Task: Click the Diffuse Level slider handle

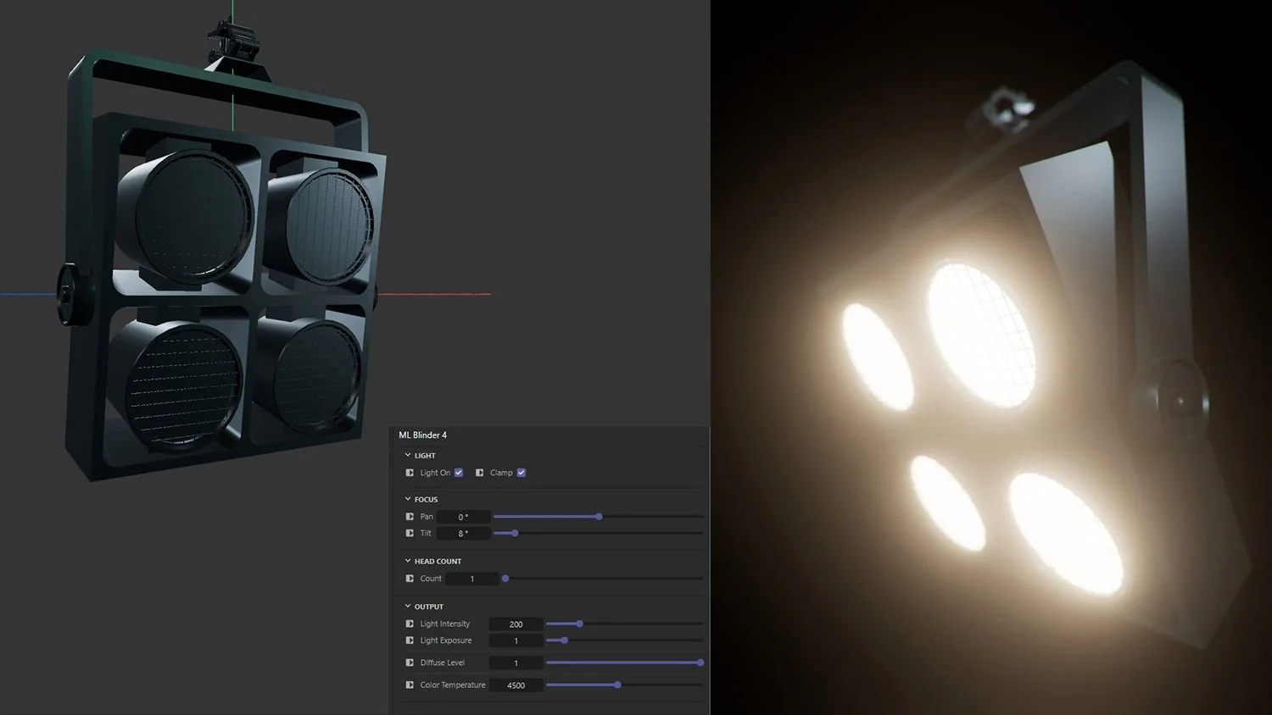Action: tap(700, 662)
